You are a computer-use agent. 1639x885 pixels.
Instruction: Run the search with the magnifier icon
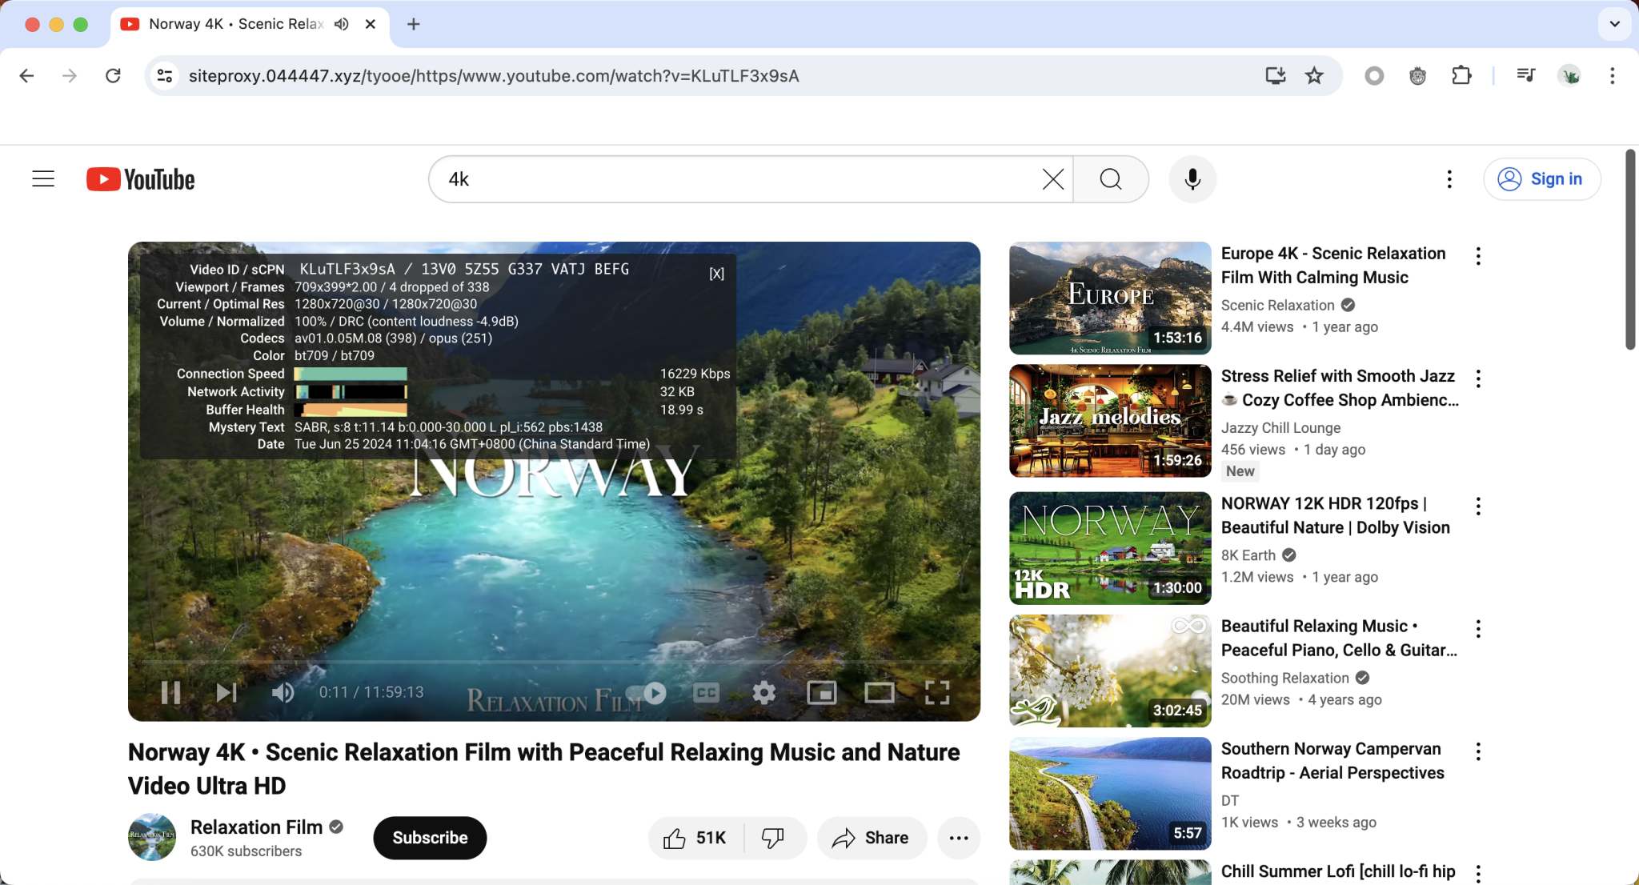tap(1110, 178)
